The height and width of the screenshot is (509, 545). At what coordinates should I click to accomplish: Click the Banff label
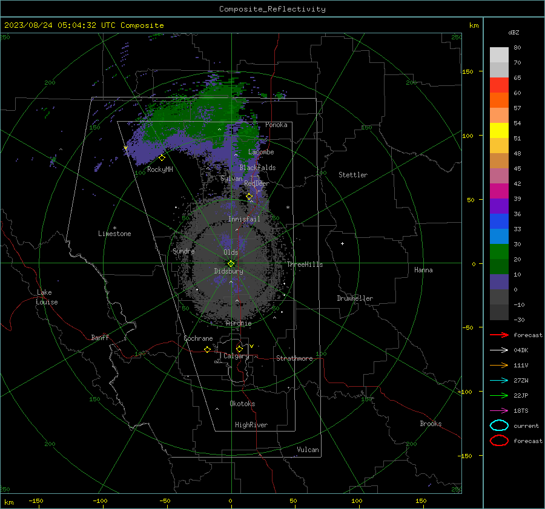point(100,337)
